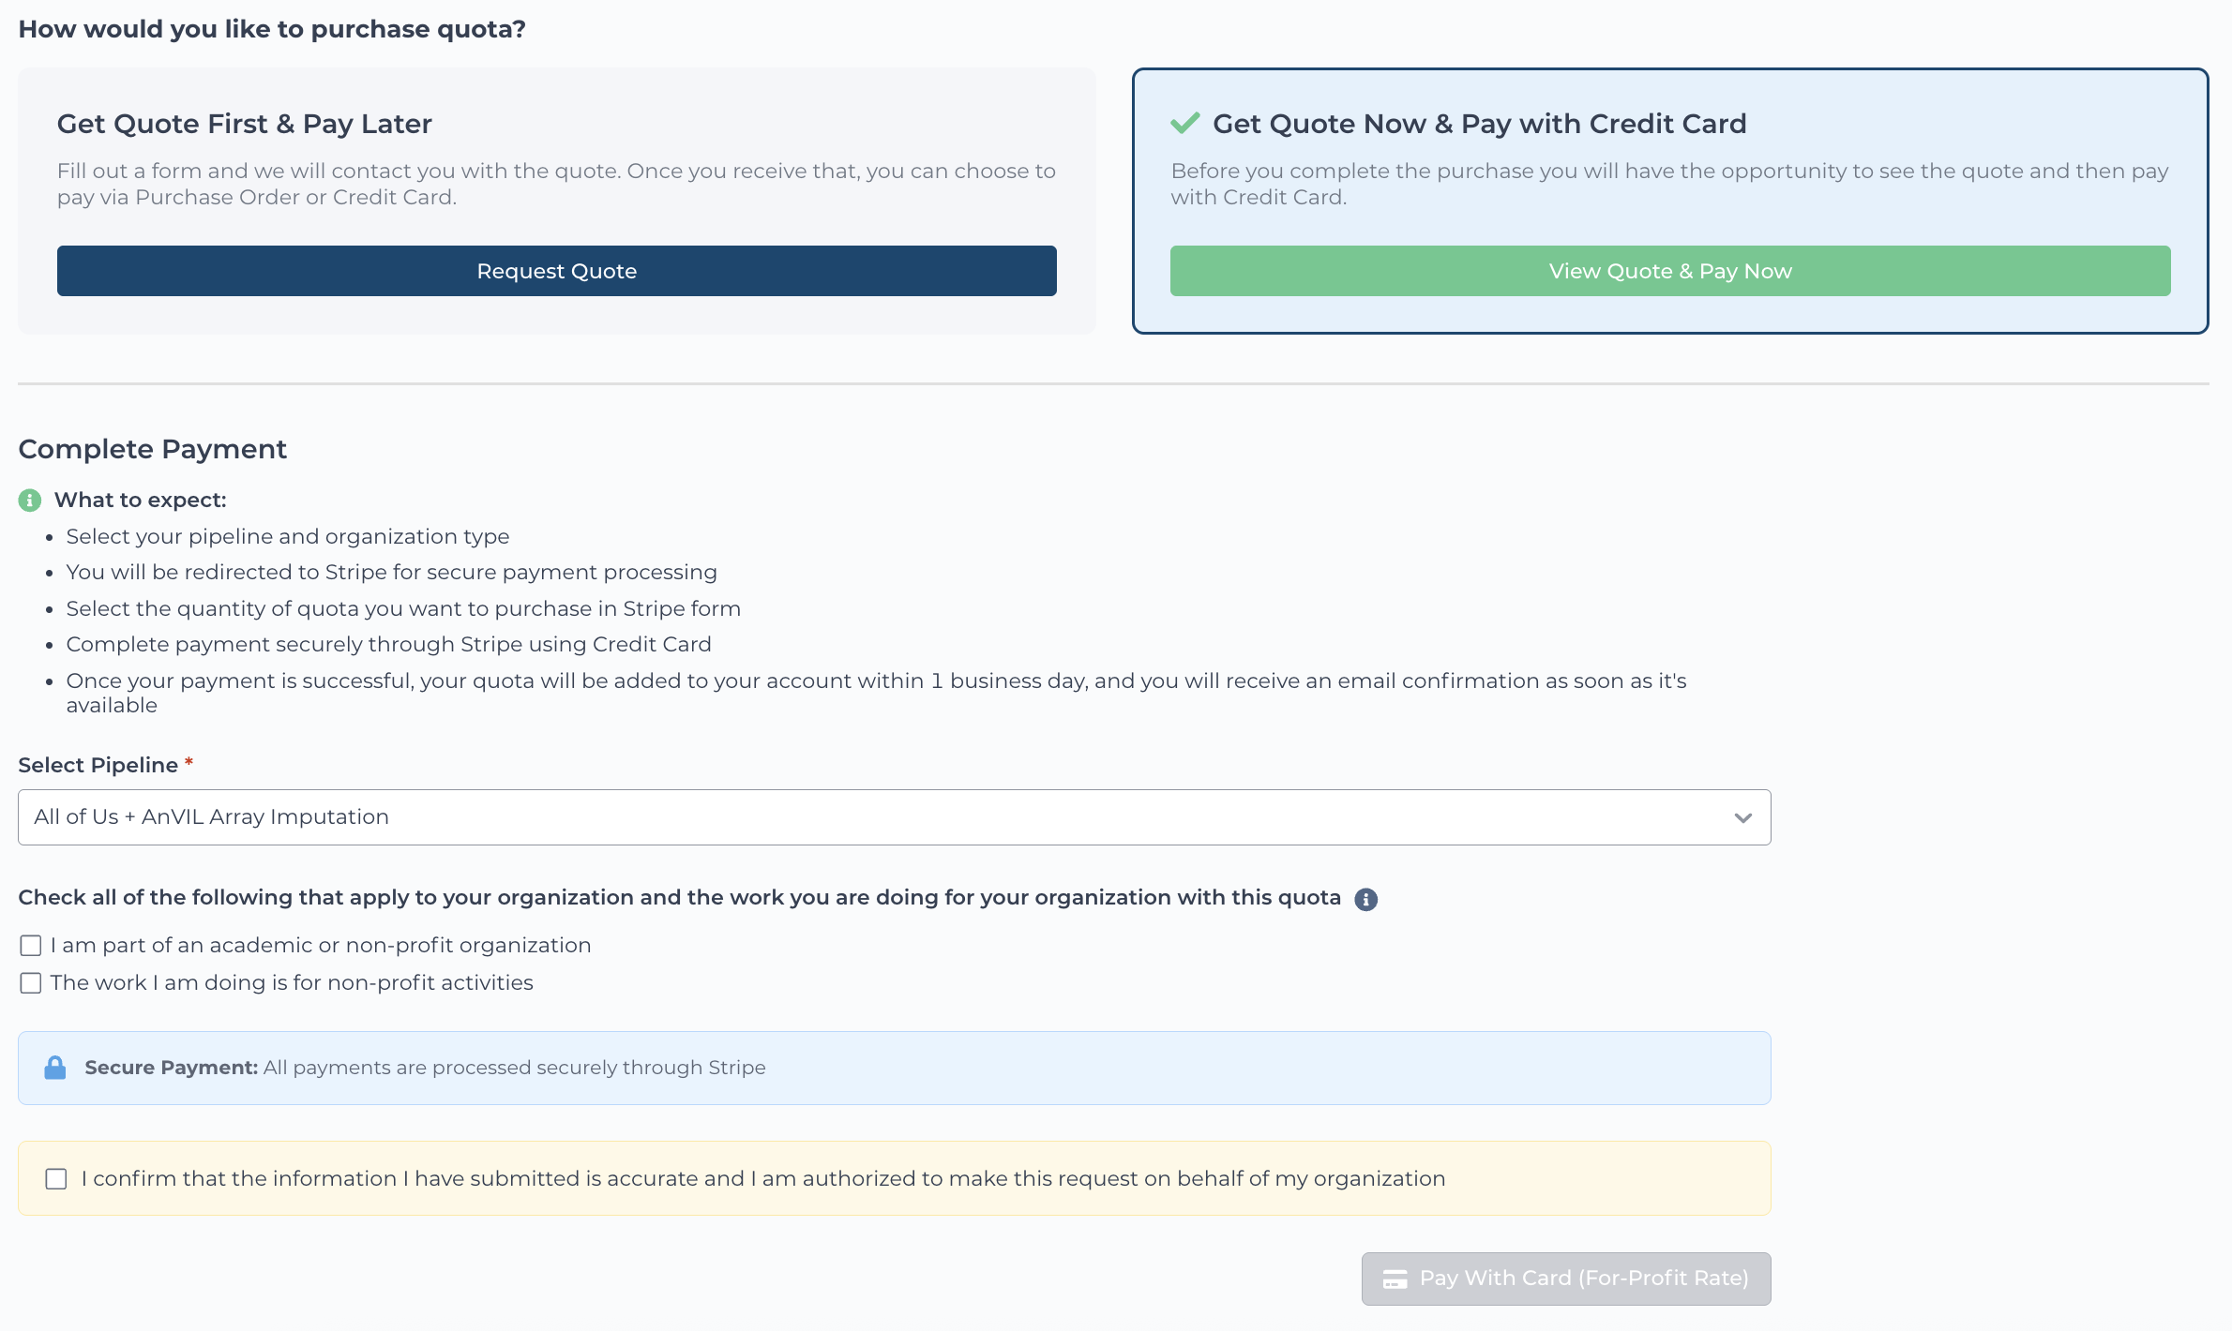Click the confirmation statement text in yellow box
This screenshot has height=1331, width=2232.
pyautogui.click(x=763, y=1179)
